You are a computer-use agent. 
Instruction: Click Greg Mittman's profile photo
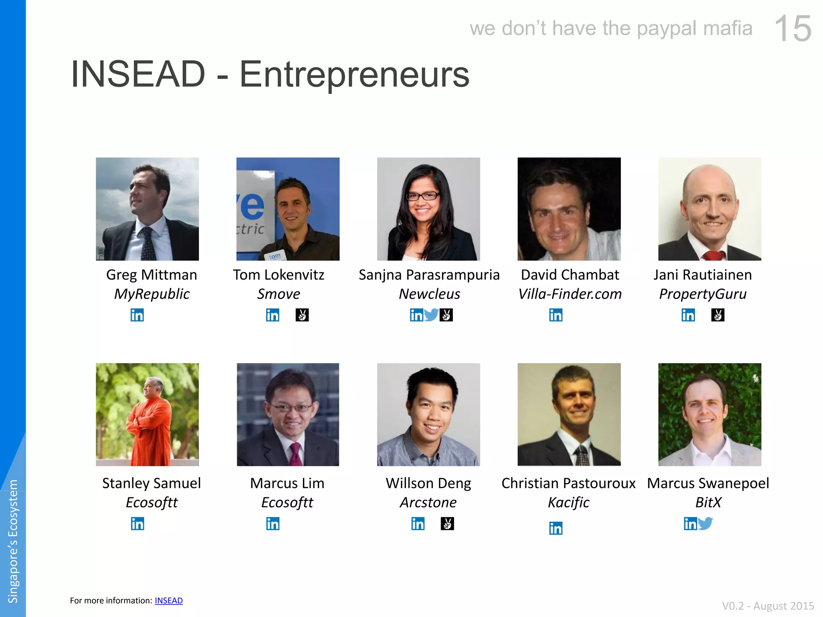(x=147, y=209)
